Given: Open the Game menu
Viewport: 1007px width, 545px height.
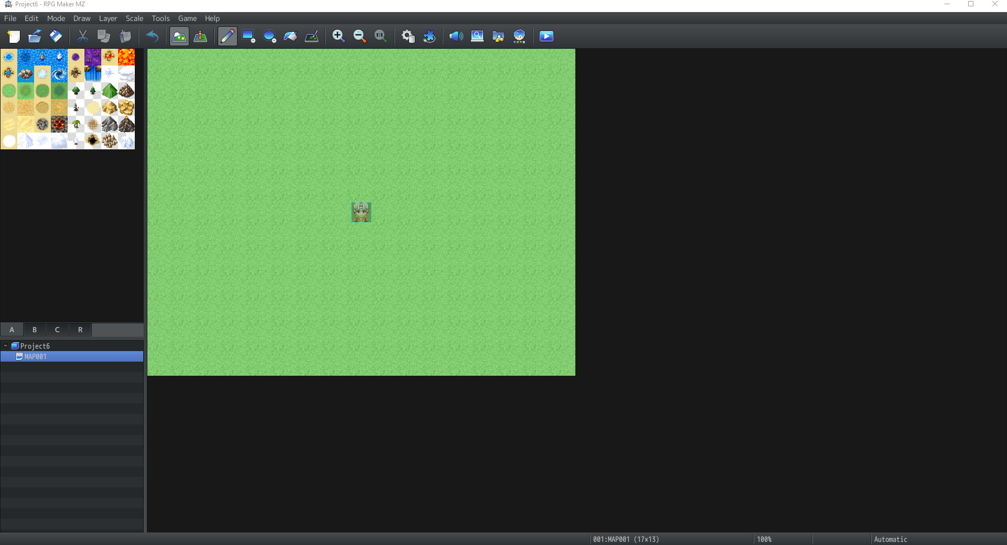Looking at the screenshot, I should 187,18.
